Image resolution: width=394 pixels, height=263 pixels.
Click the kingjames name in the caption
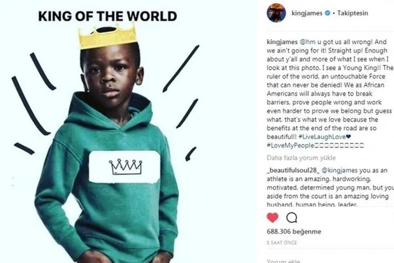coord(282,42)
